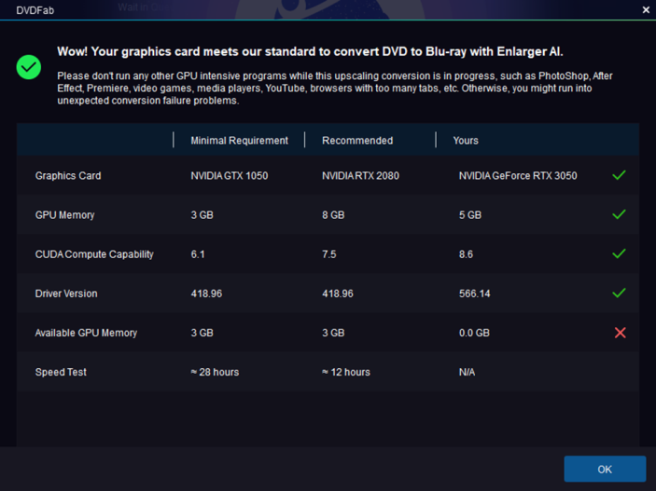Viewport: 656px width, 491px height.
Task: Click the NVIDIA GeForce RTX 3050 value
Action: 518,175
